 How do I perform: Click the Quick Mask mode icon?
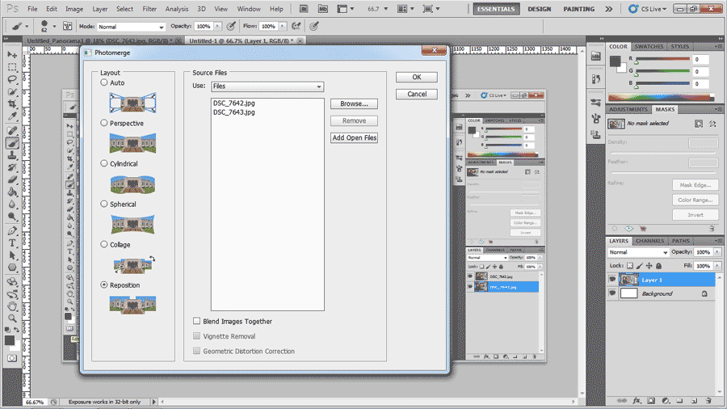12,358
